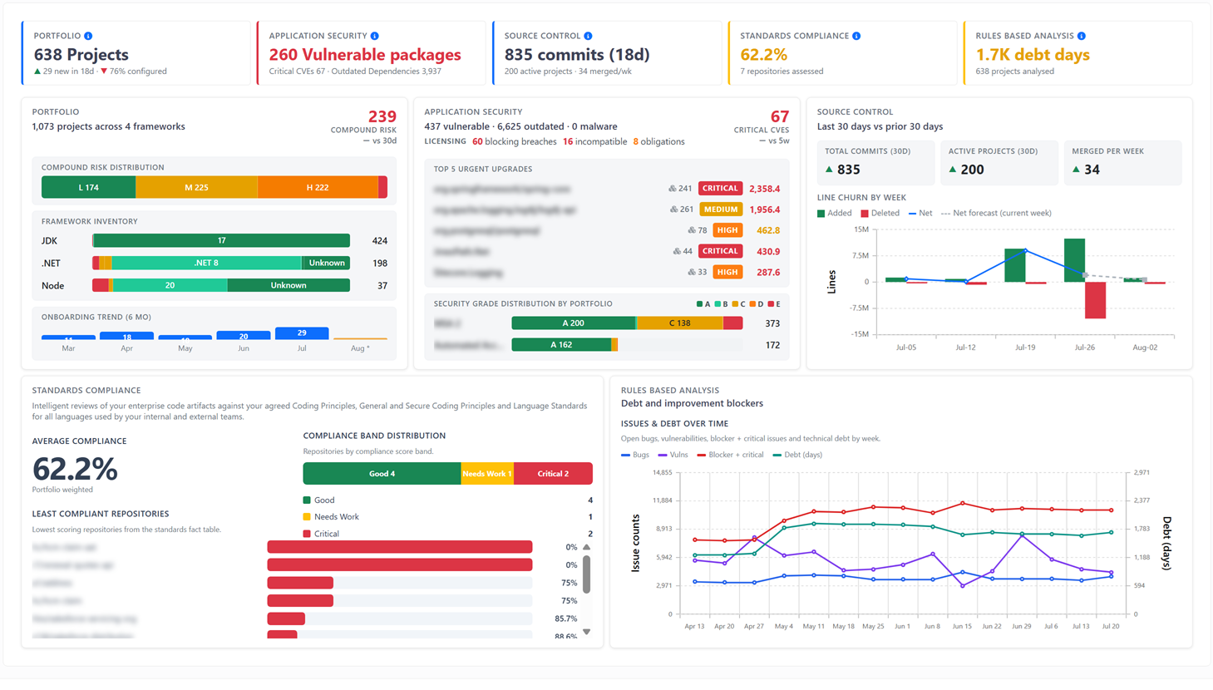The height and width of the screenshot is (690, 1213).
Task: Click the red down triangle before '76% configured'
Action: (104, 71)
